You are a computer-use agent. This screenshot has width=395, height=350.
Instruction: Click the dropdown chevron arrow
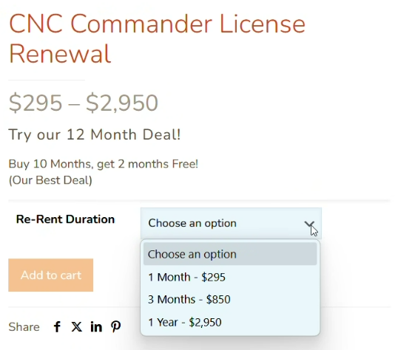[309, 224]
